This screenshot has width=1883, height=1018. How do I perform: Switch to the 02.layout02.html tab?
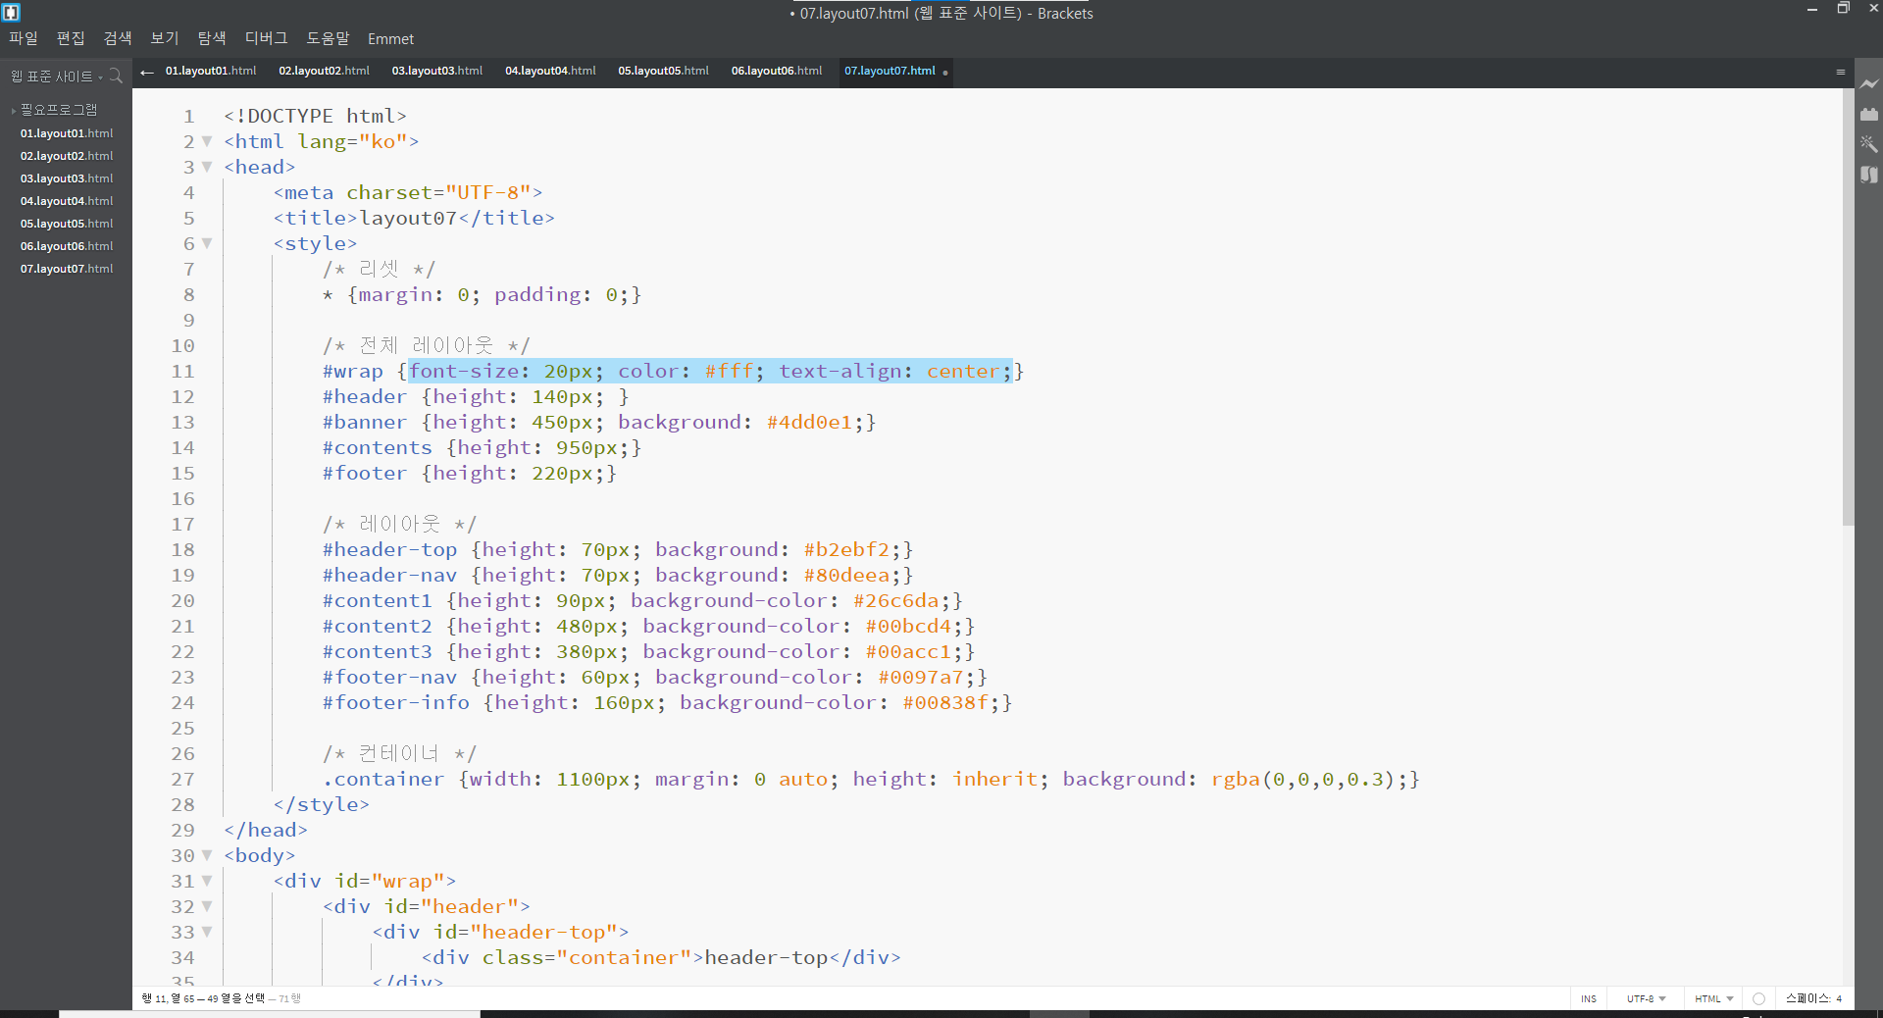click(x=325, y=72)
